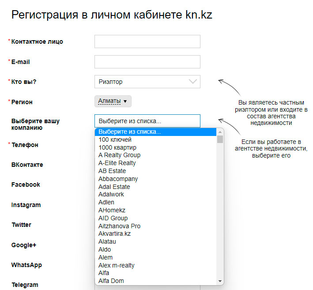Viewport: 313px width, 290px height.
Task: Choose AID Group in company list
Action: coord(113,218)
